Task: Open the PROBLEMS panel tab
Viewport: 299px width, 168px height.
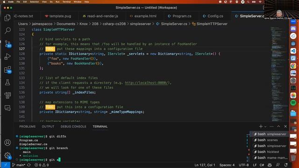Action: (27, 126)
